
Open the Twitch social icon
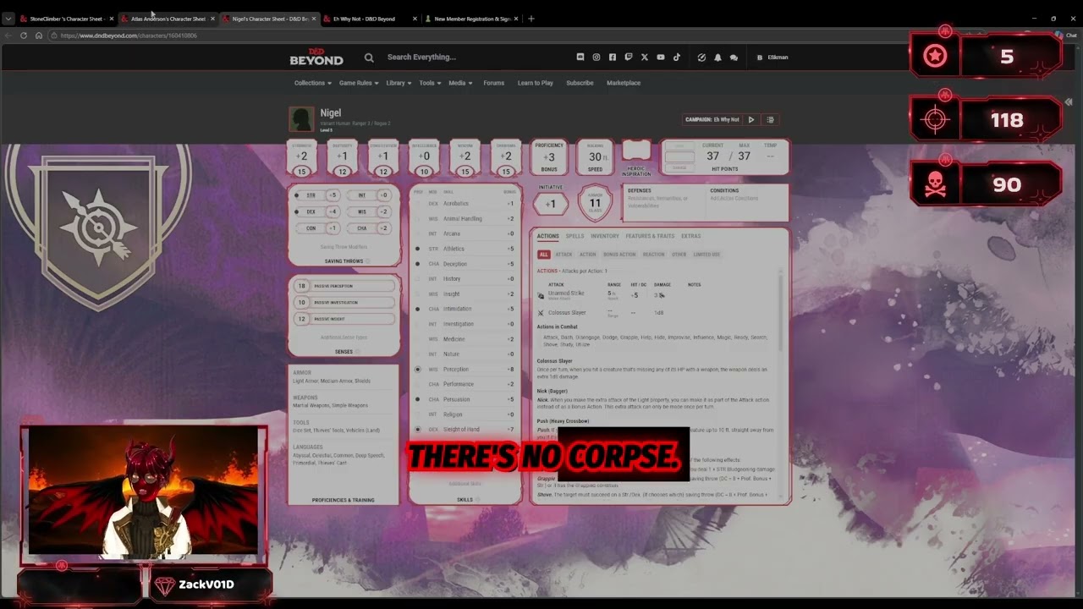pyautogui.click(x=629, y=58)
